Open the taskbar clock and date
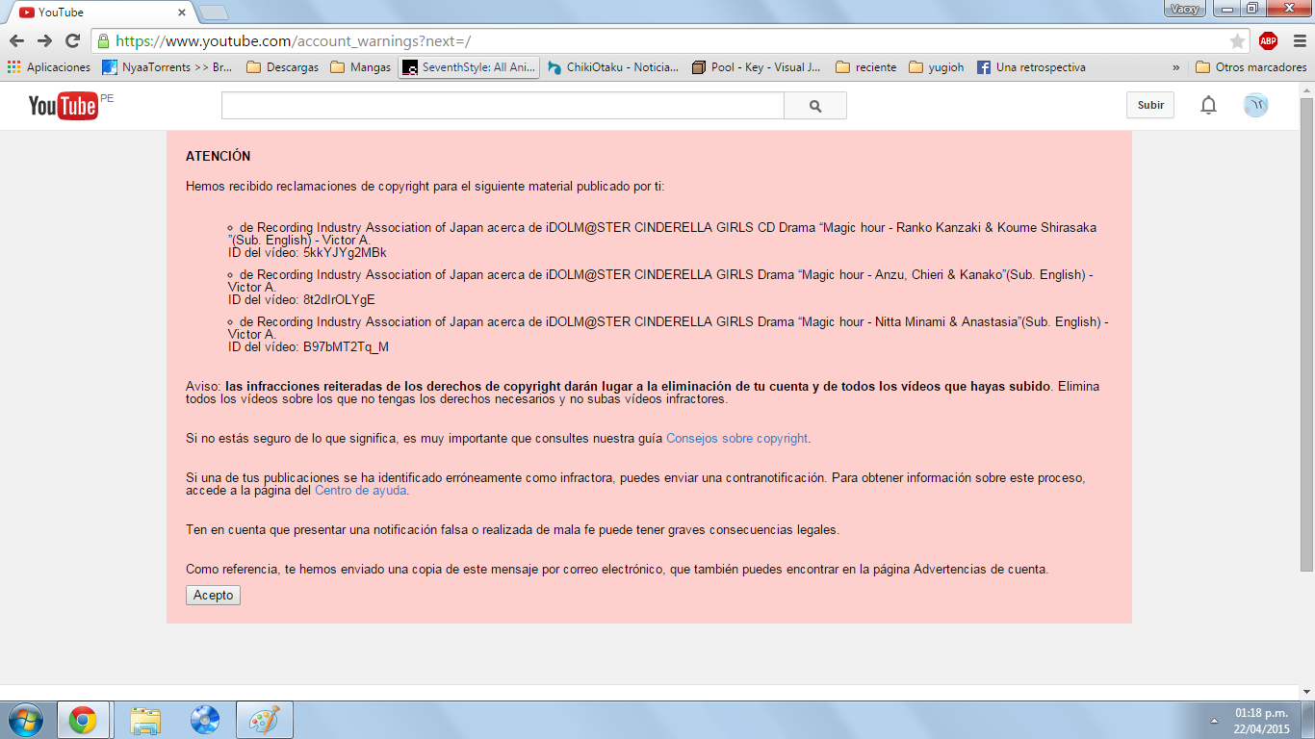Image resolution: width=1315 pixels, height=739 pixels. tap(1262, 721)
